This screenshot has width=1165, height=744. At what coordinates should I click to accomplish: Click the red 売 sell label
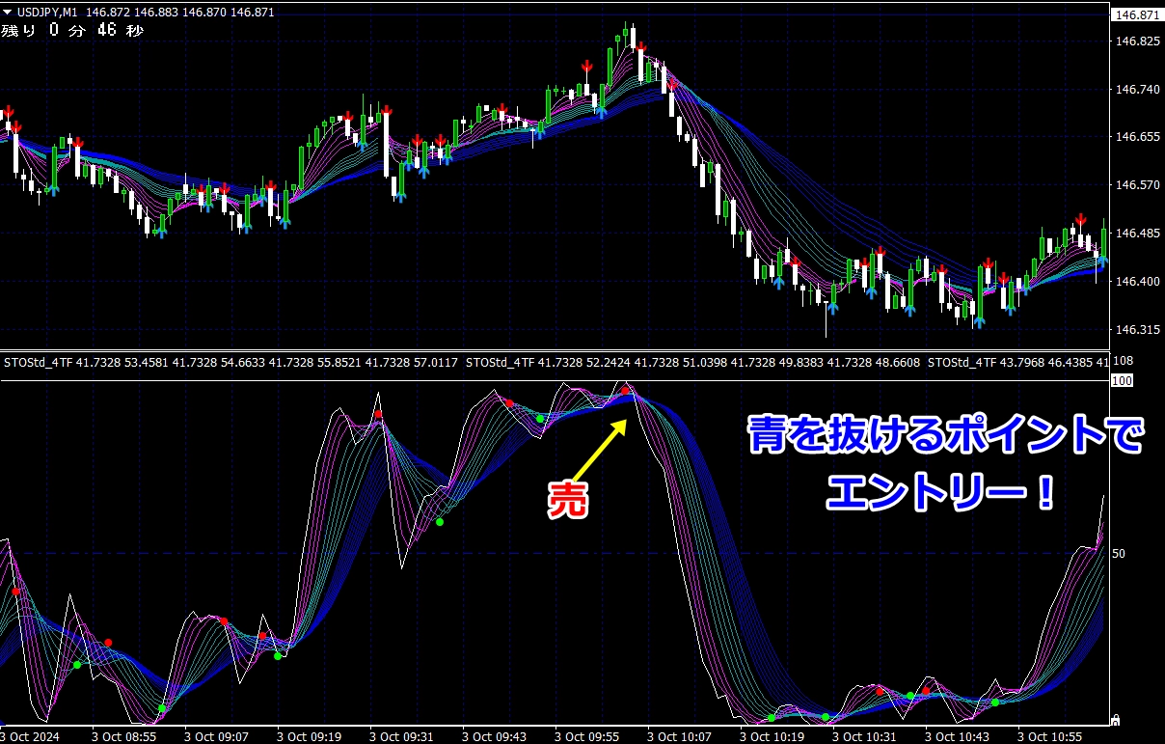point(569,502)
